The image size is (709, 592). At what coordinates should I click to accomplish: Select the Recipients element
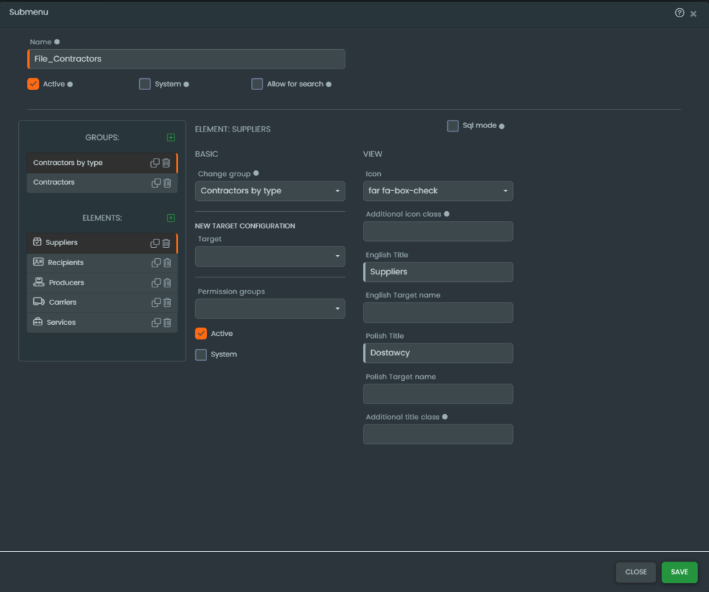66,263
